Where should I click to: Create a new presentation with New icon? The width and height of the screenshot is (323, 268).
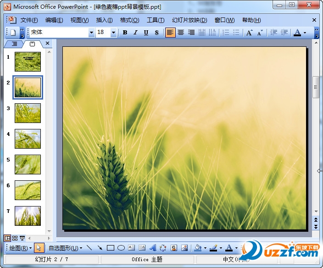(13, 33)
